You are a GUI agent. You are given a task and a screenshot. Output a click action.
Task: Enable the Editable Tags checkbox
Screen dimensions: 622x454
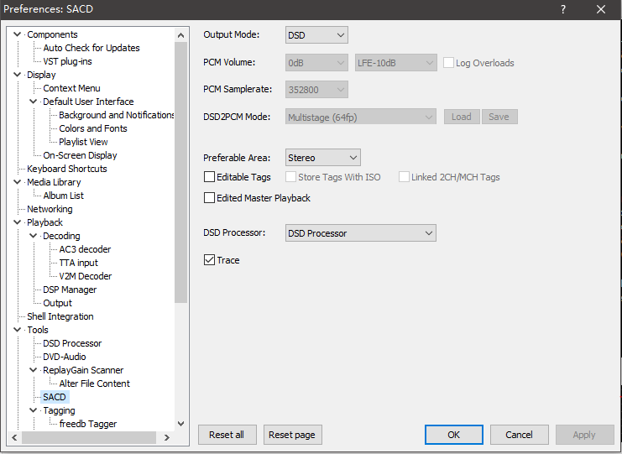click(x=210, y=177)
